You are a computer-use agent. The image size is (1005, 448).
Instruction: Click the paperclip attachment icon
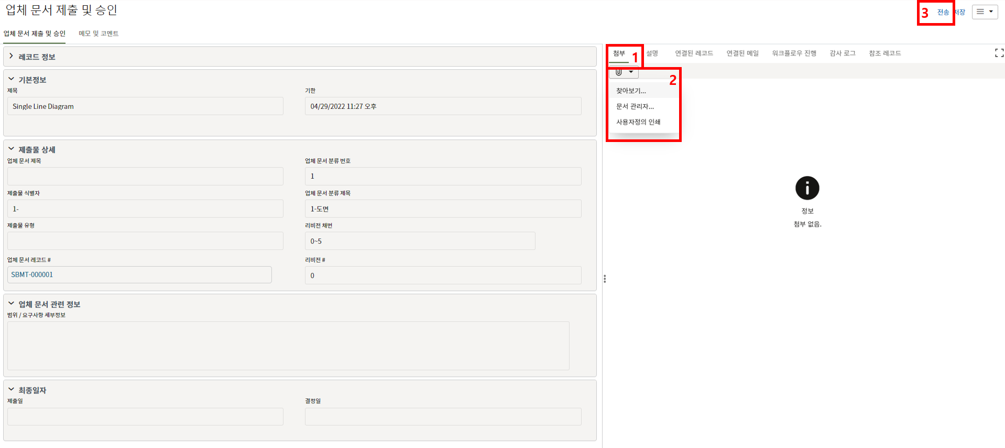[x=619, y=72]
